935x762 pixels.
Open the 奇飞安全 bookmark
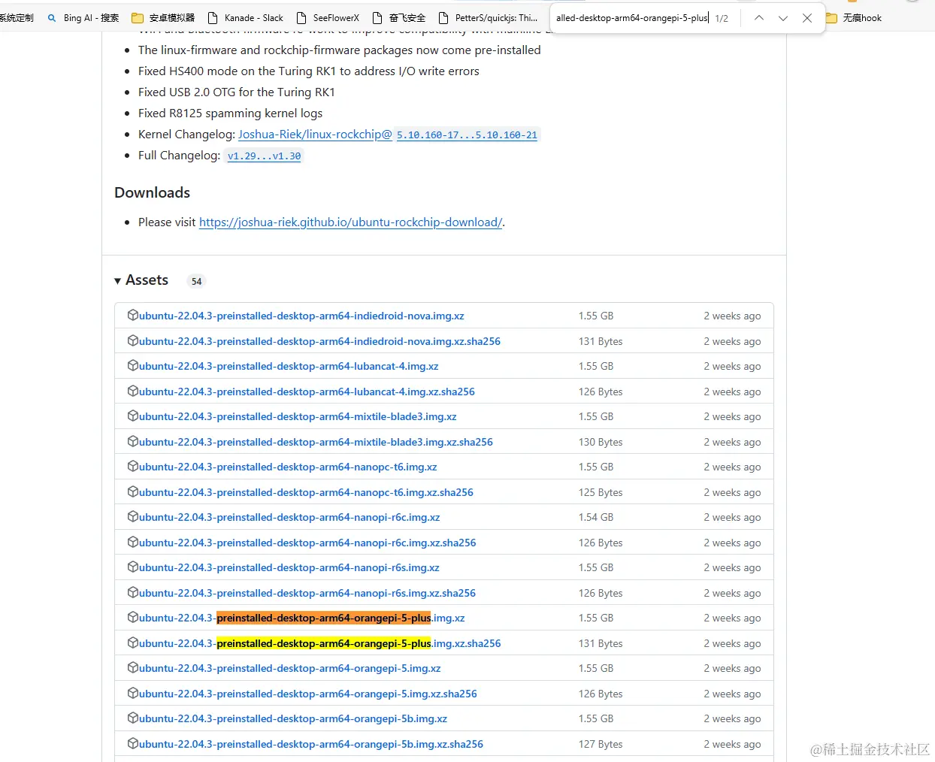pyautogui.click(x=399, y=18)
